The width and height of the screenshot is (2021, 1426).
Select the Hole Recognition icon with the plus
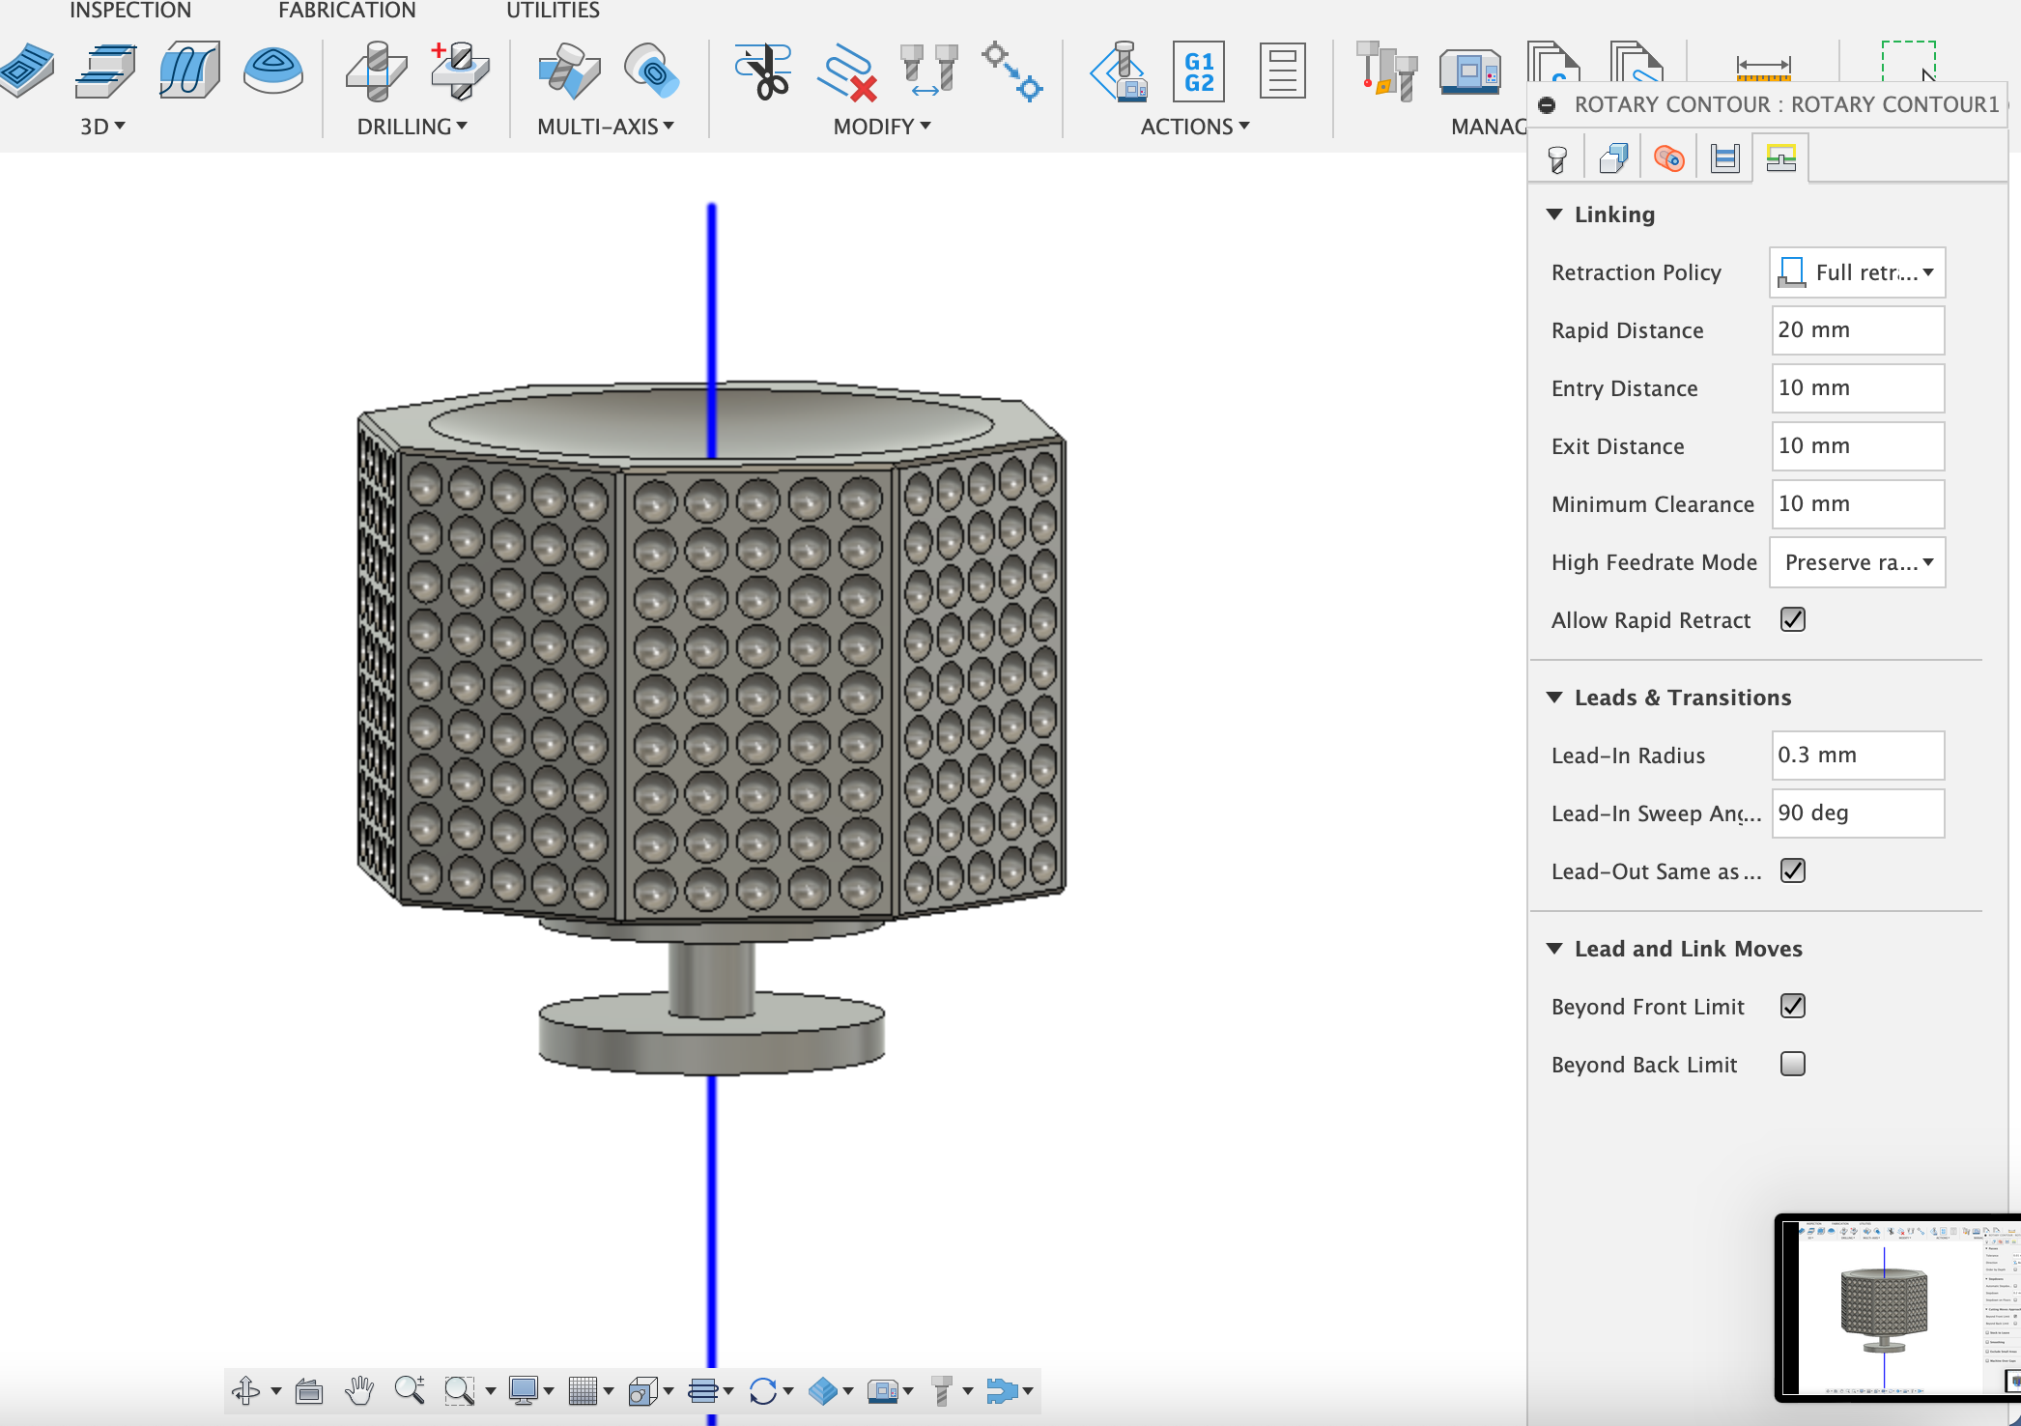click(x=459, y=71)
